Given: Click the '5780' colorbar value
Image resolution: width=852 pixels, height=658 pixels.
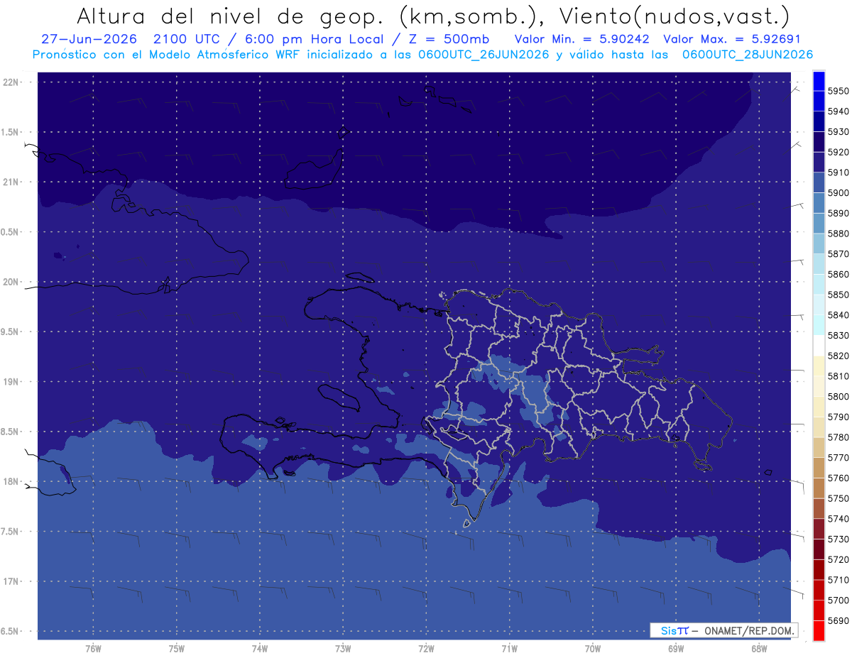Looking at the screenshot, I should coord(839,437).
